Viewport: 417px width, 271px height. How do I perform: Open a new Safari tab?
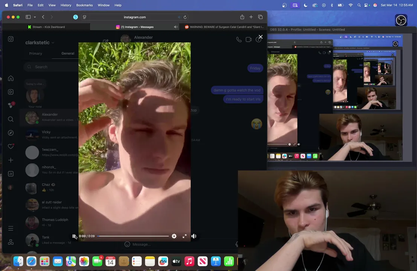coord(251,17)
